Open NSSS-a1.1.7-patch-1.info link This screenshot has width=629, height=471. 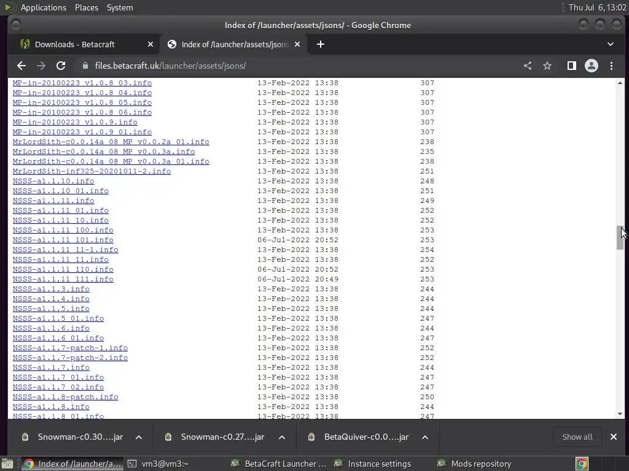70,348
